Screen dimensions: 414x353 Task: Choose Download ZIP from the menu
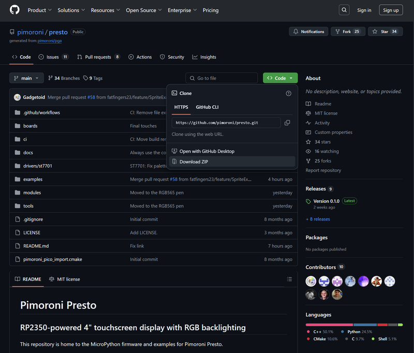pyautogui.click(x=194, y=162)
